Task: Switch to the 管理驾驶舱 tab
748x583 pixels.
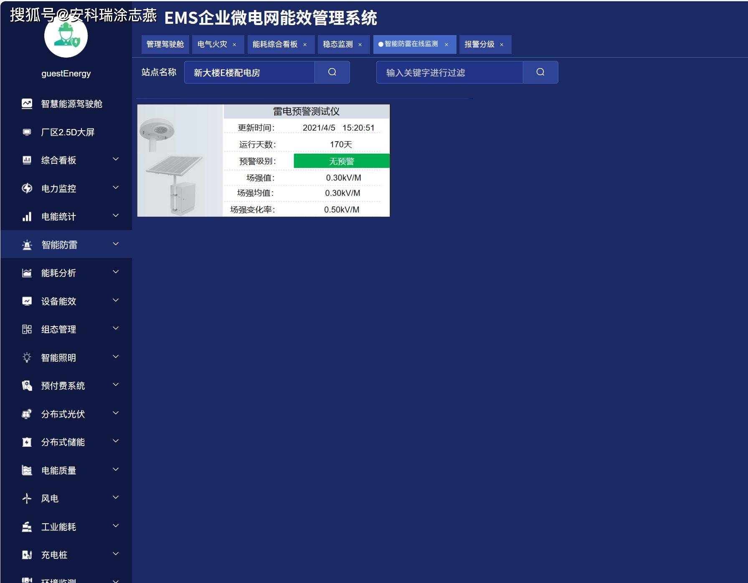Action: coord(165,44)
